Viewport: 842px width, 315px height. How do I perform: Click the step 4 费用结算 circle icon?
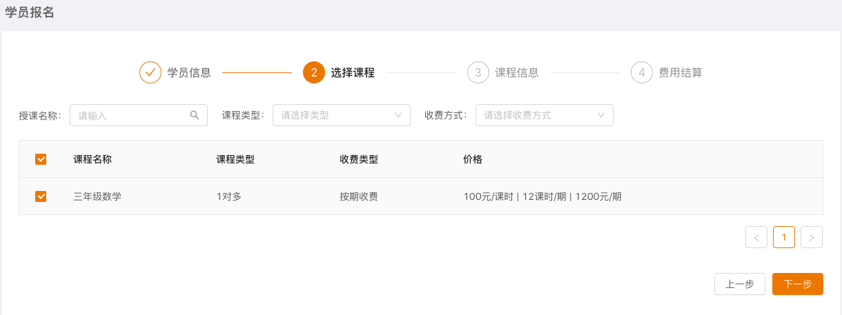642,72
